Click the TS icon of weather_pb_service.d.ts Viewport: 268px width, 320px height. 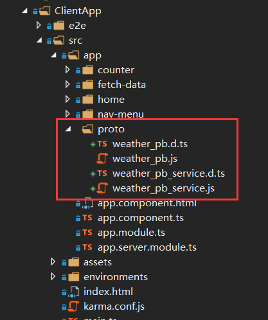coord(102,173)
